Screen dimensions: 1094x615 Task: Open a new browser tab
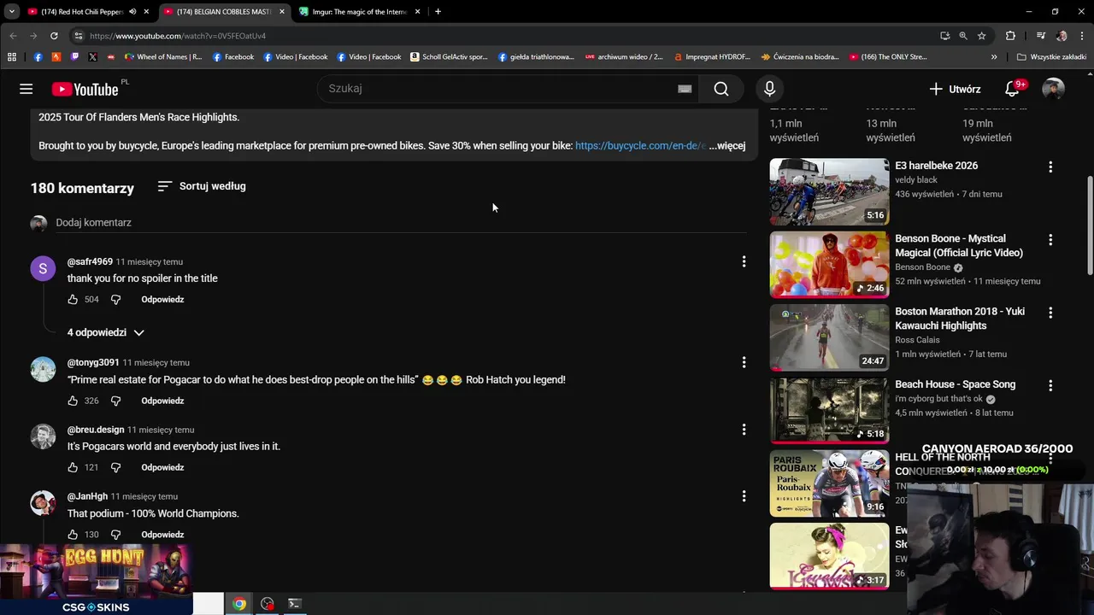438,12
